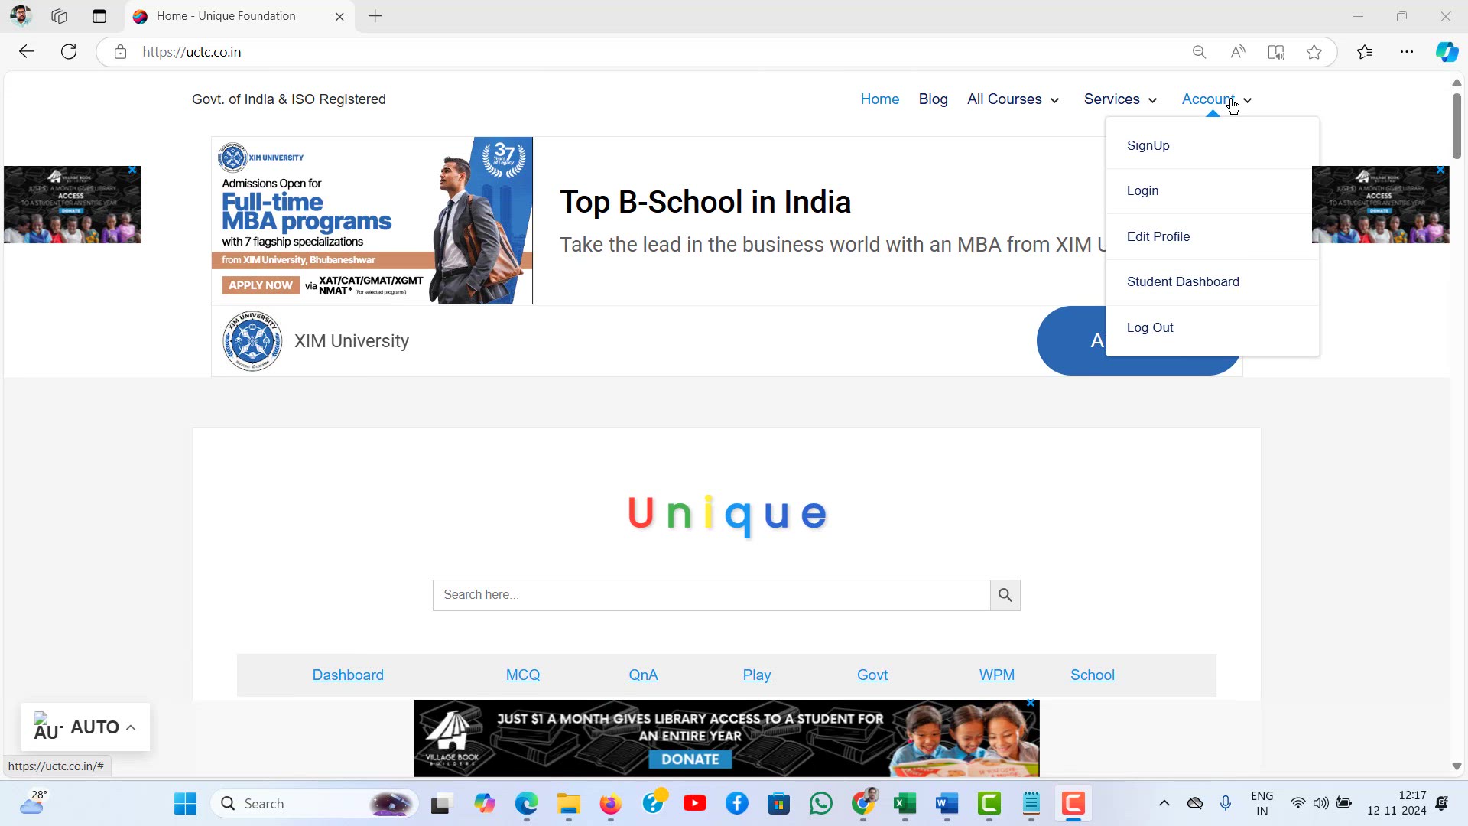Open tab actions menu icon

pyautogui.click(x=99, y=16)
